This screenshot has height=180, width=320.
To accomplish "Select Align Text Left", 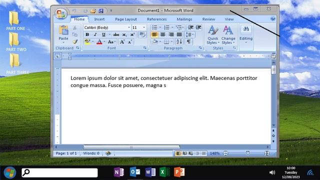I will (154, 34).
